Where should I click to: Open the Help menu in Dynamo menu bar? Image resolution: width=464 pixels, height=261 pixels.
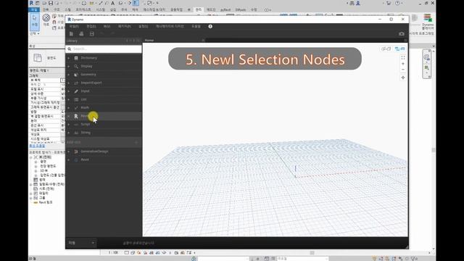click(196, 26)
